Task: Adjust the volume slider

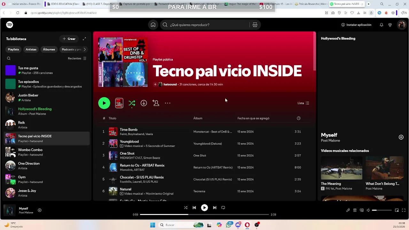Action: pyautogui.click(x=382, y=210)
